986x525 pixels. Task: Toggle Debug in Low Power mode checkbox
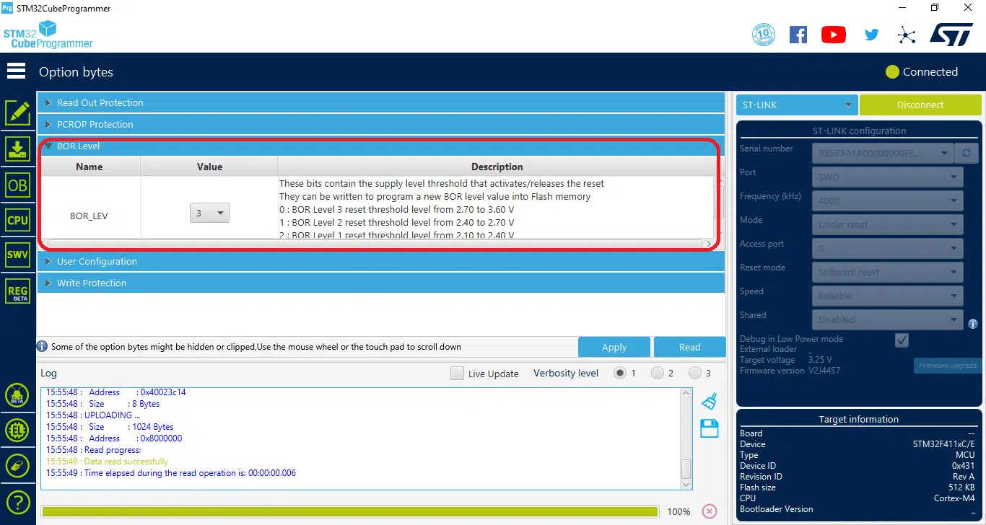click(x=902, y=340)
